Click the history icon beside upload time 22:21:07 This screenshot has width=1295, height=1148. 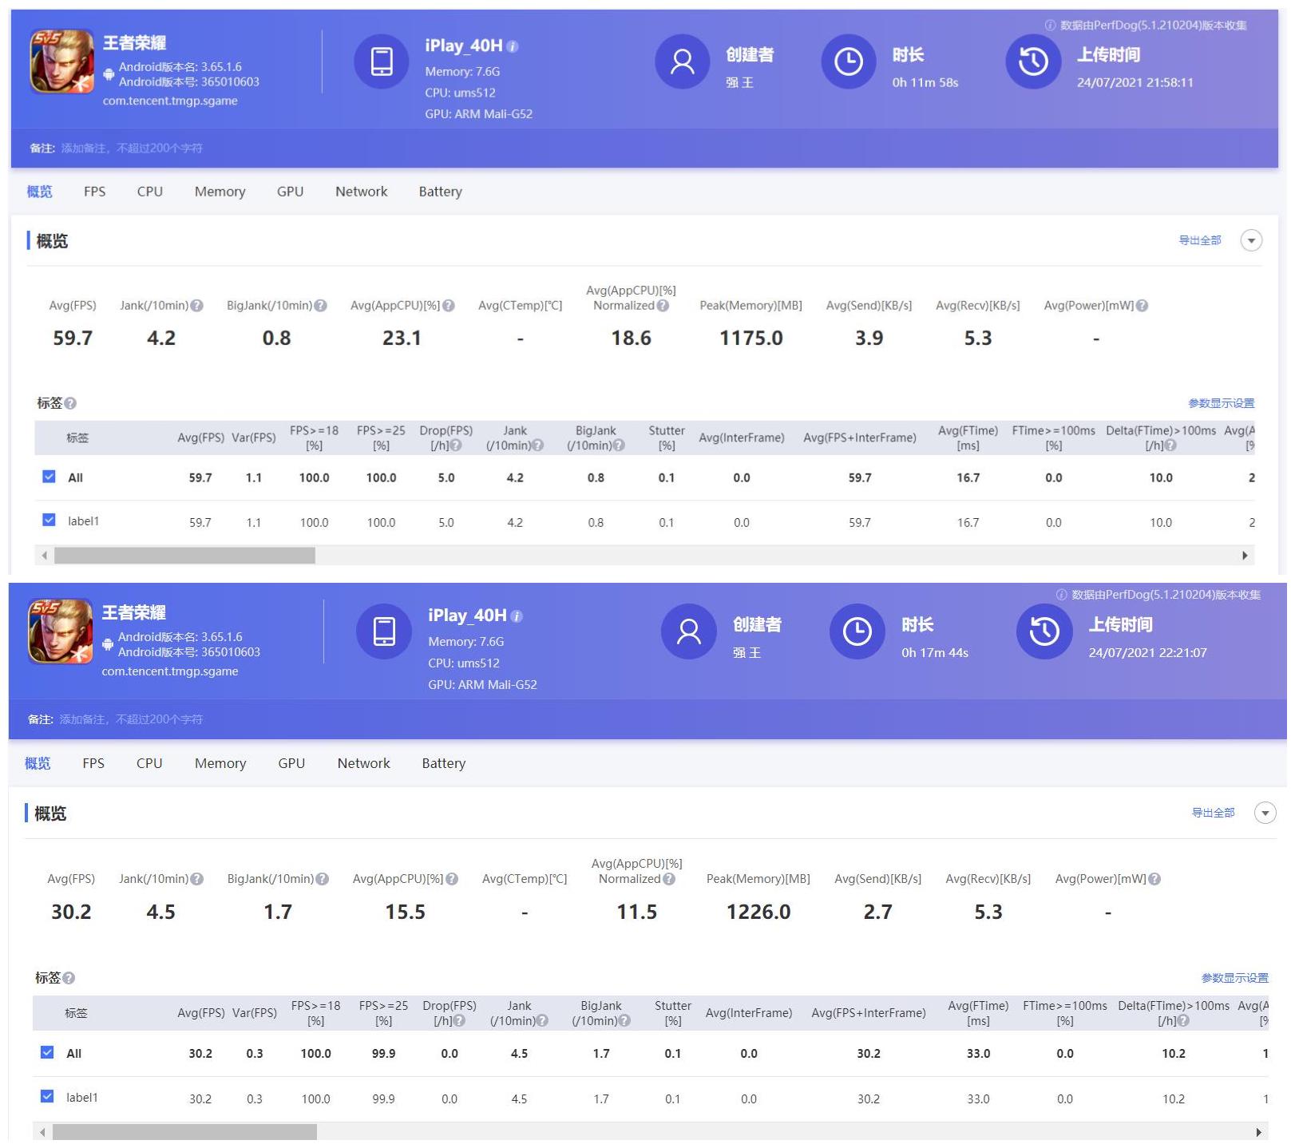click(x=1044, y=631)
